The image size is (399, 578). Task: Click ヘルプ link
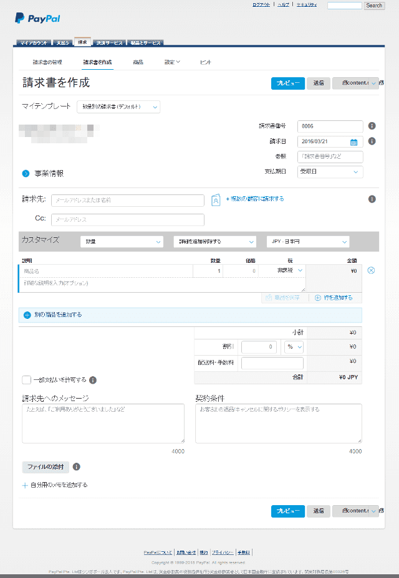coord(283,5)
